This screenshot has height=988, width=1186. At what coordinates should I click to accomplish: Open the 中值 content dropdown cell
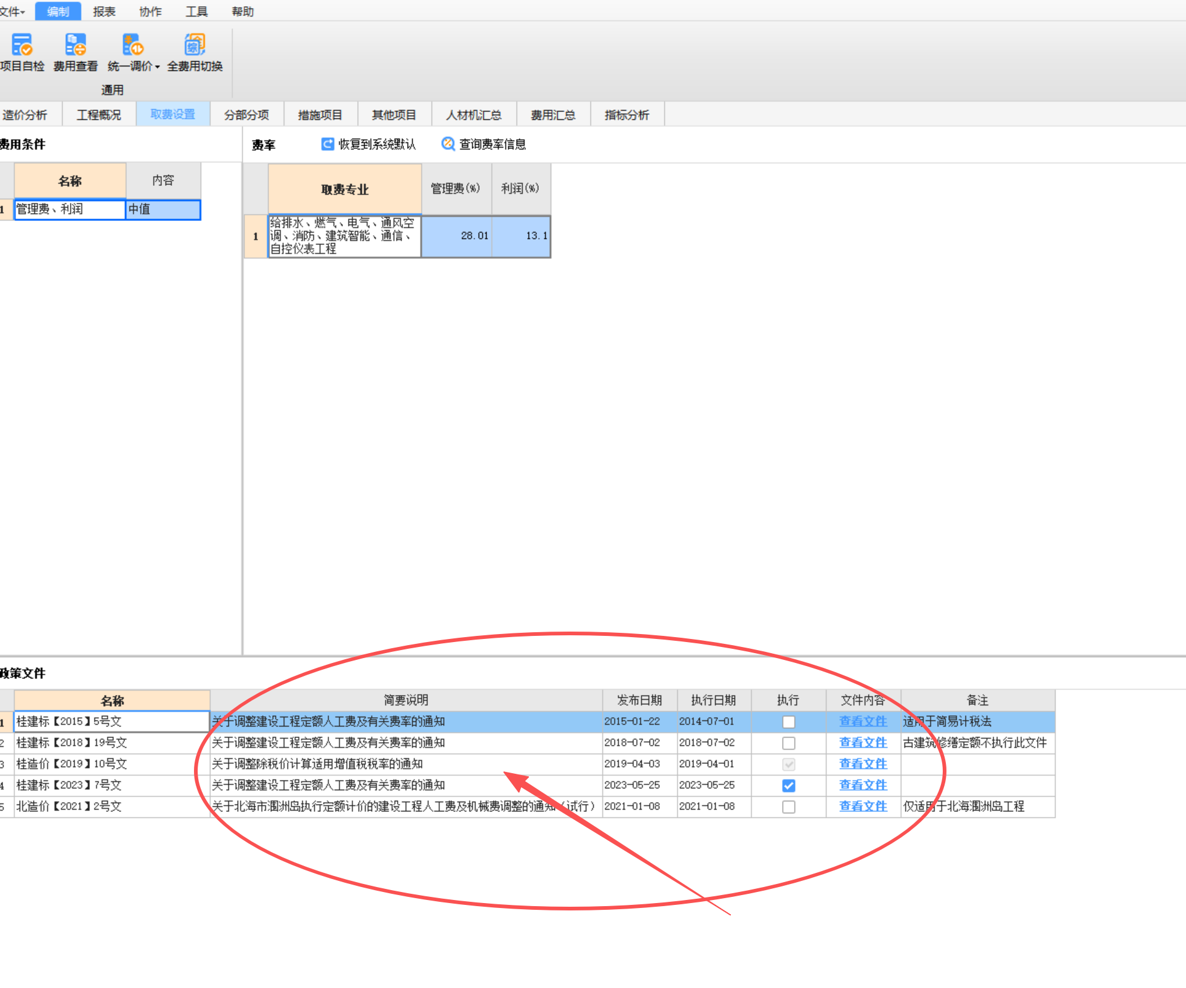(x=163, y=209)
